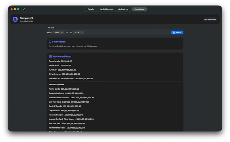Click the Other income row
The width and height of the screenshot is (230, 142).
click(x=64, y=74)
